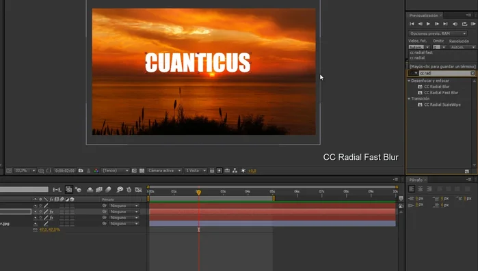The width and height of the screenshot is (478, 271).
Task: Collapse the 'Desenfocar y enfocar' category
Action: coord(409,81)
